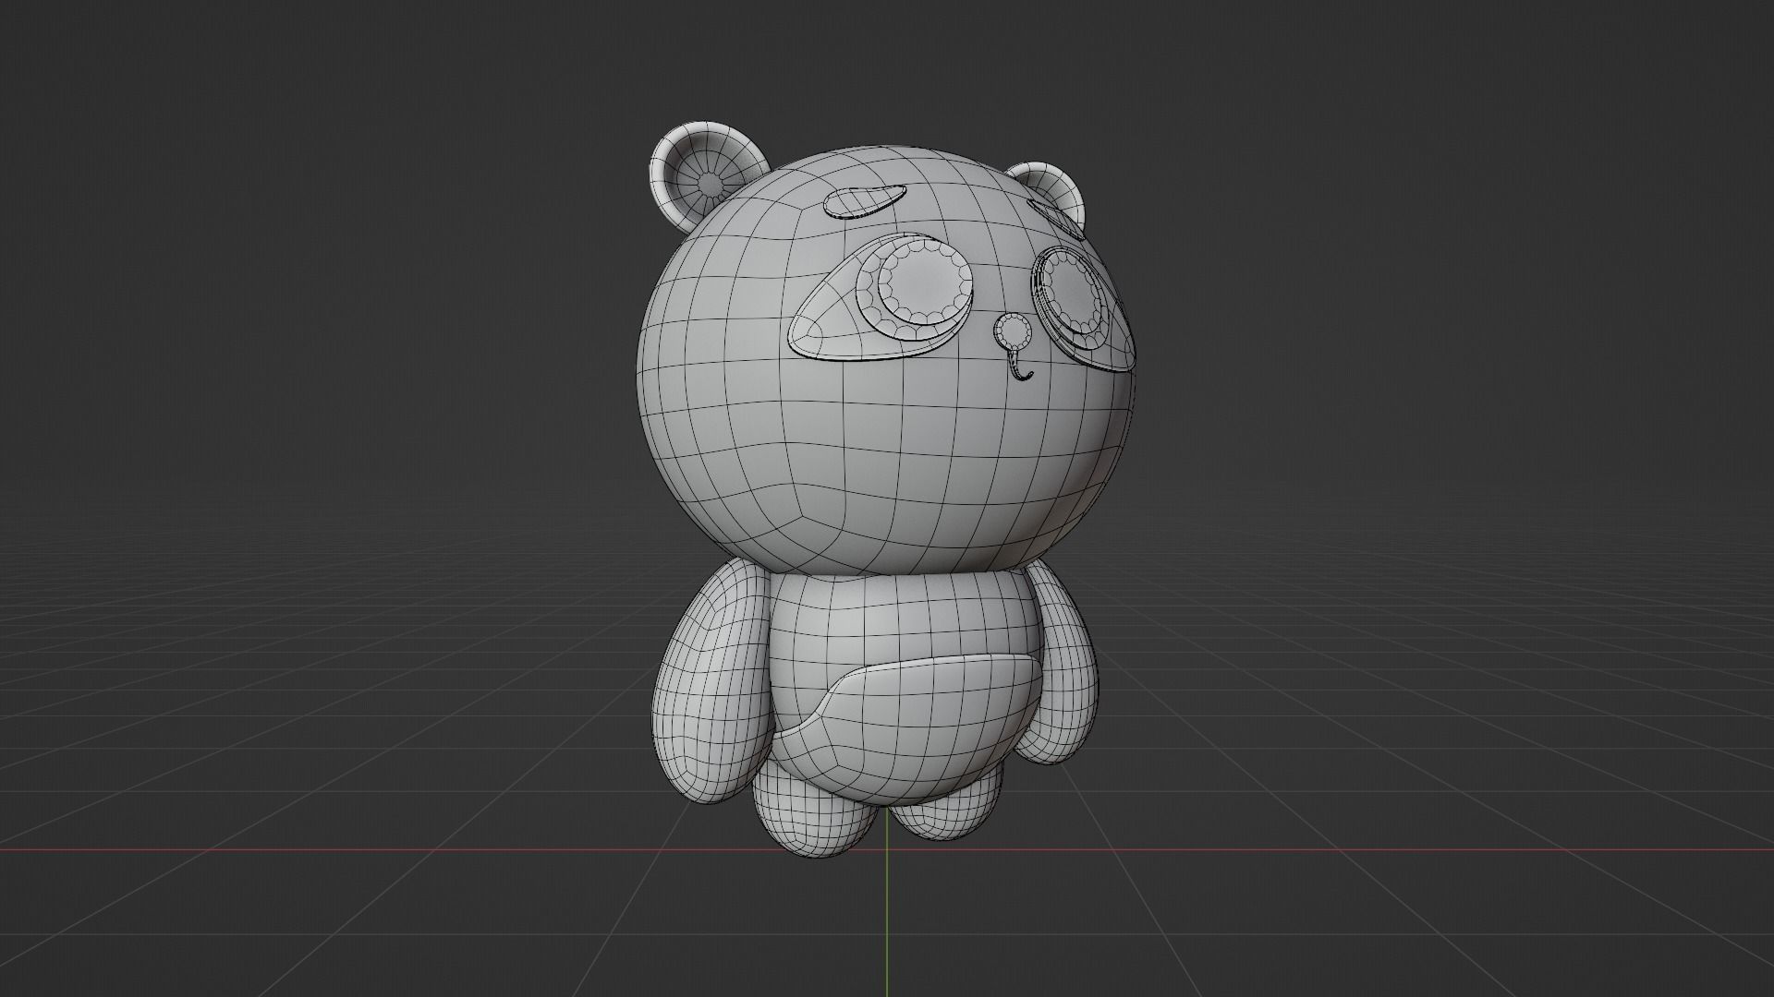Select the partially hidden ear behind the head
1774x997 pixels.
(x=1049, y=191)
